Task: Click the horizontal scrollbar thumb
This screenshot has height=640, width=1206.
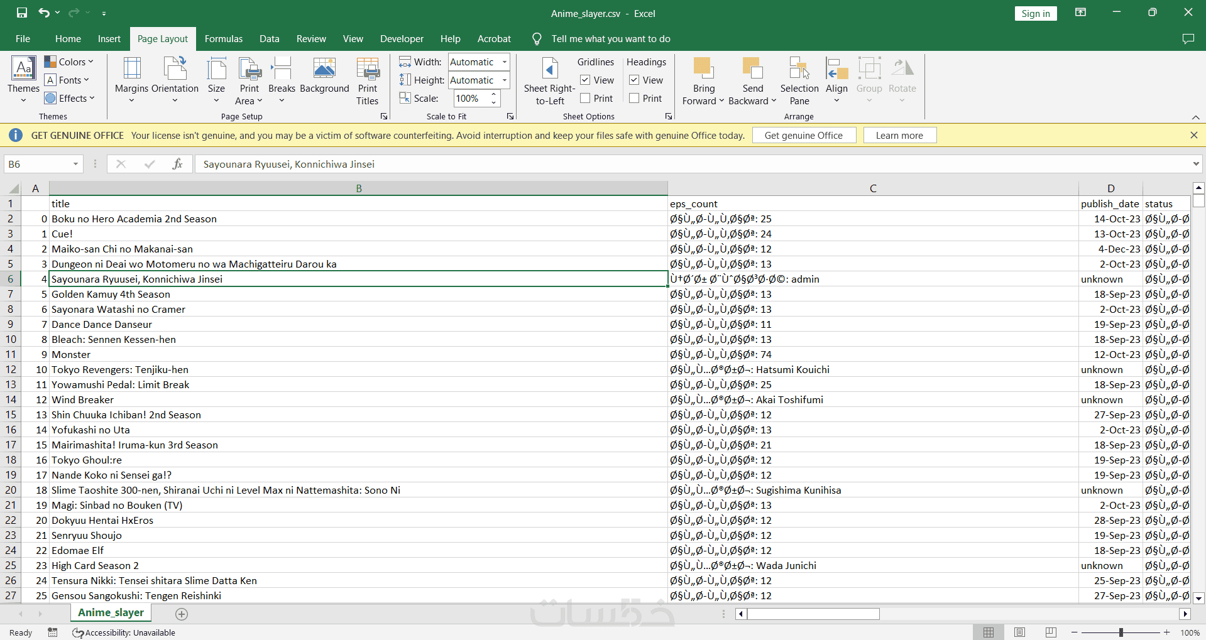Action: (x=813, y=614)
